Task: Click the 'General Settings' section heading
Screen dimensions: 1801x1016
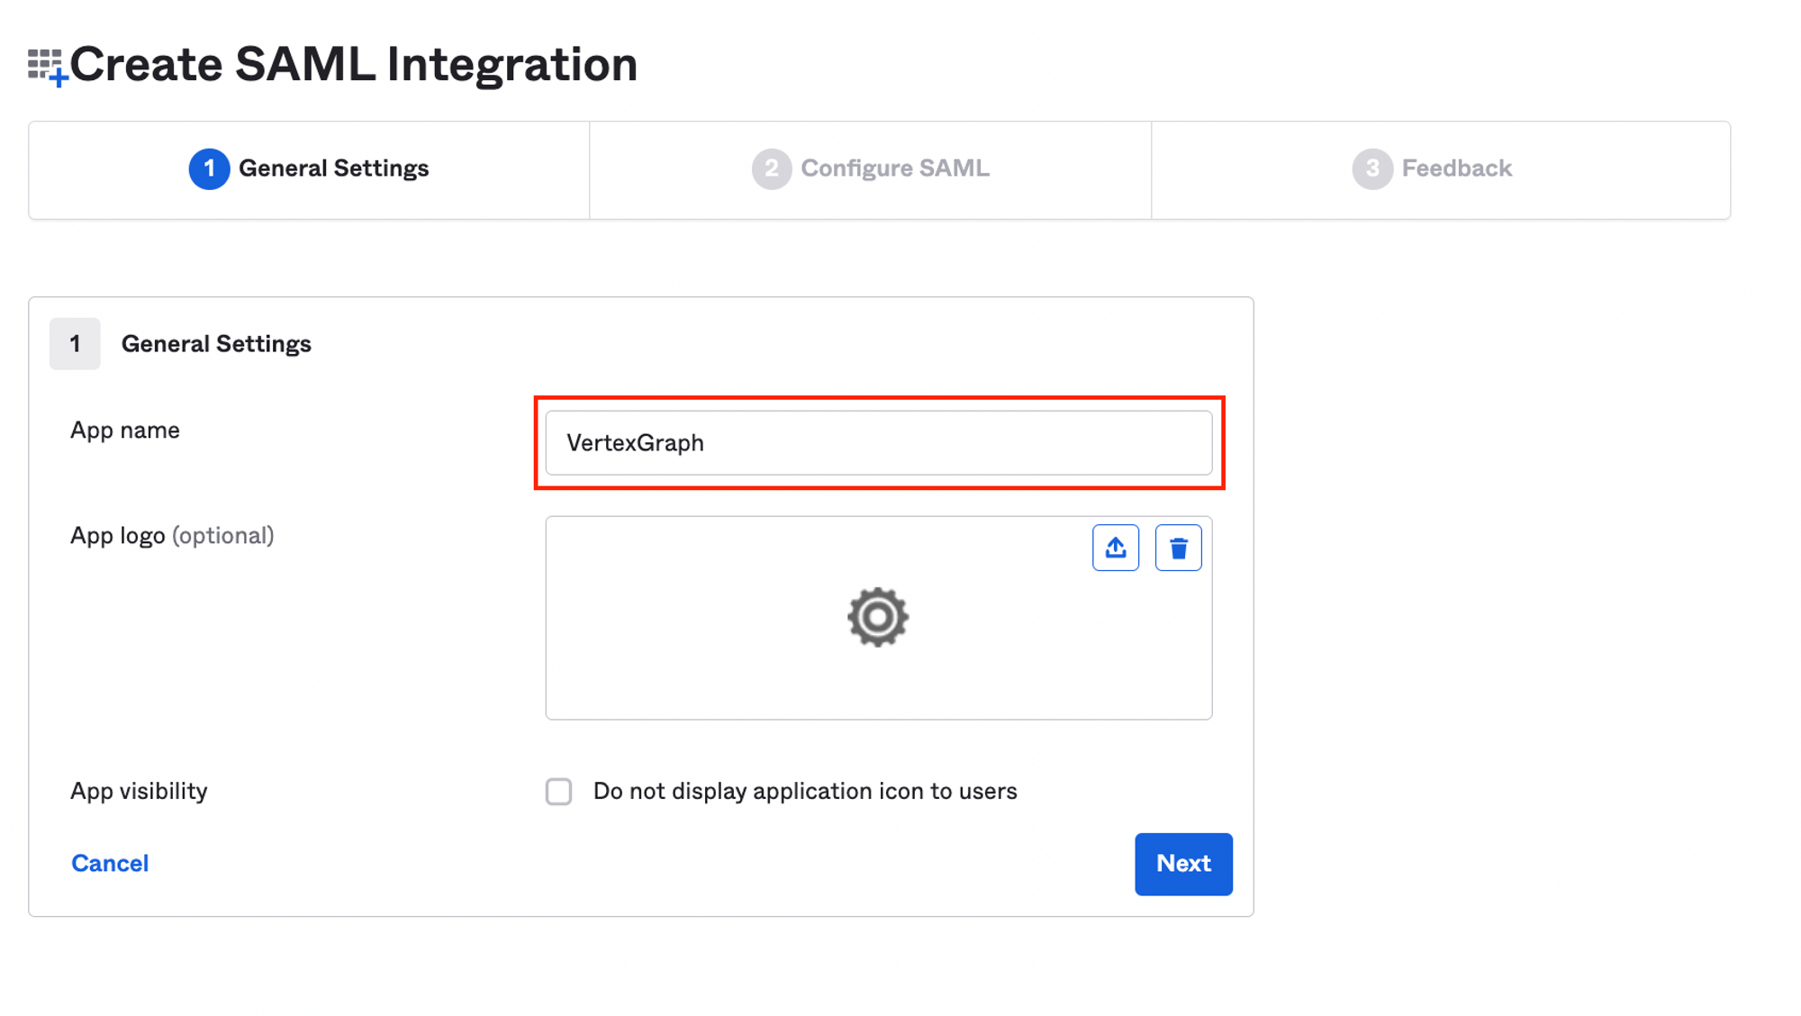Action: [x=216, y=344]
